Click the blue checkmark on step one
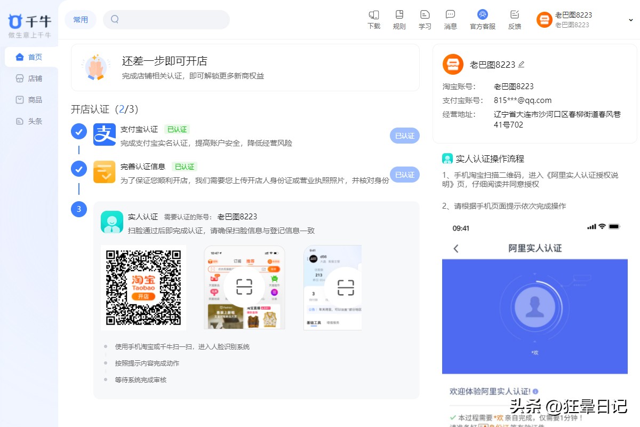 coord(78,131)
